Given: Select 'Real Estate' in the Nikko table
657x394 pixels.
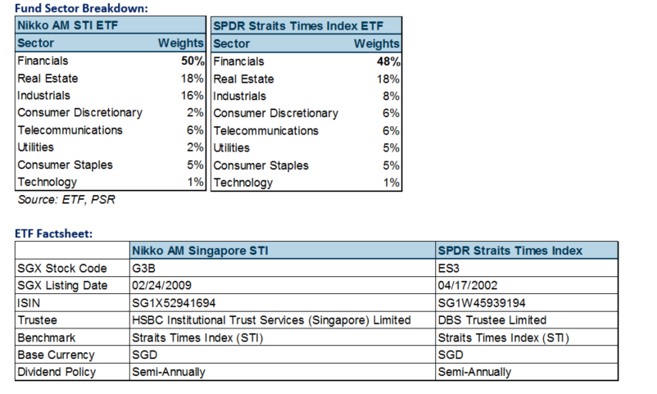Looking at the screenshot, I should click(x=48, y=79).
